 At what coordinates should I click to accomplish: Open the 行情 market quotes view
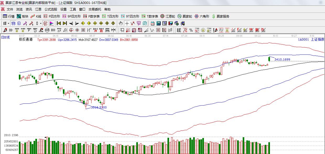coord(9,16)
